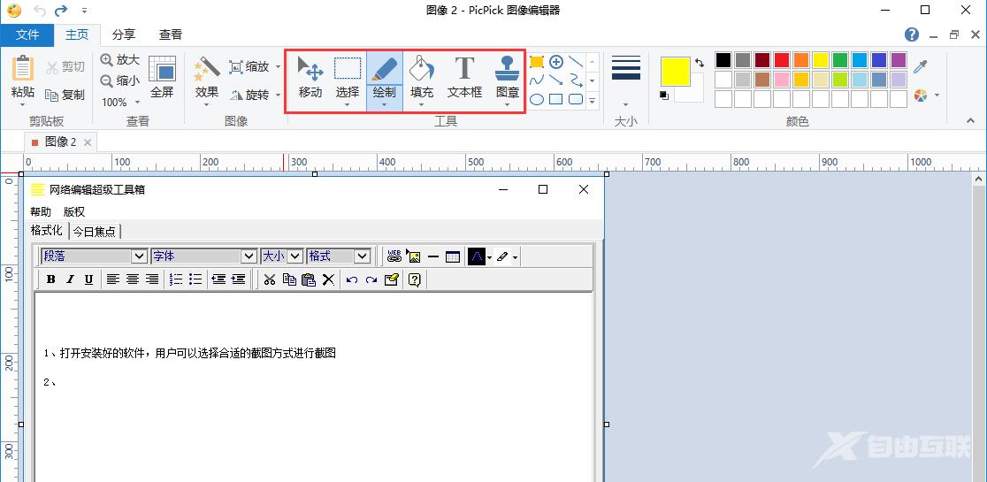Open the Stamp tool dropdown arrow
The image size is (987, 482).
[508, 105]
